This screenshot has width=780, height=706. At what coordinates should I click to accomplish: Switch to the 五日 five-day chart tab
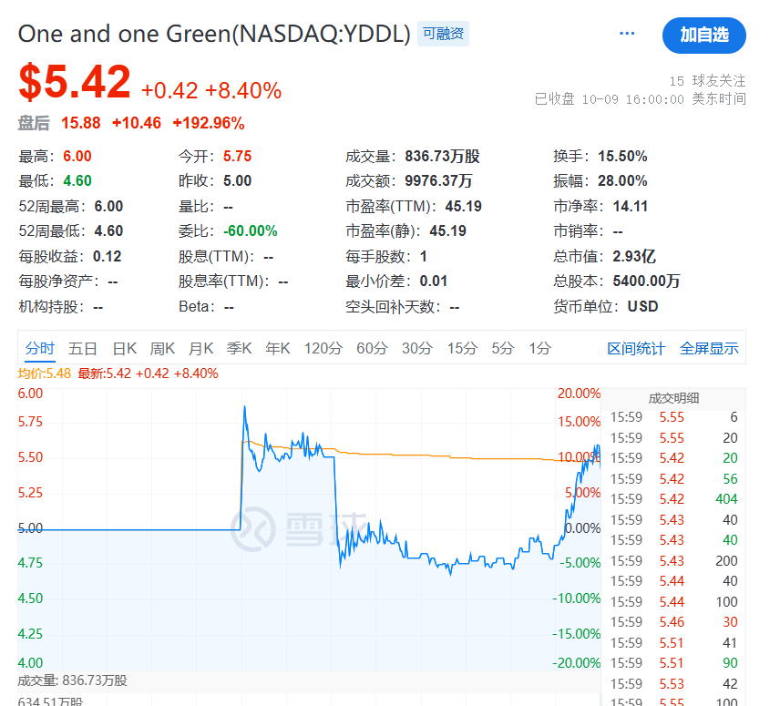83,348
